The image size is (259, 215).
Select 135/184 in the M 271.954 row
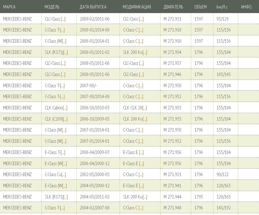tap(223, 52)
